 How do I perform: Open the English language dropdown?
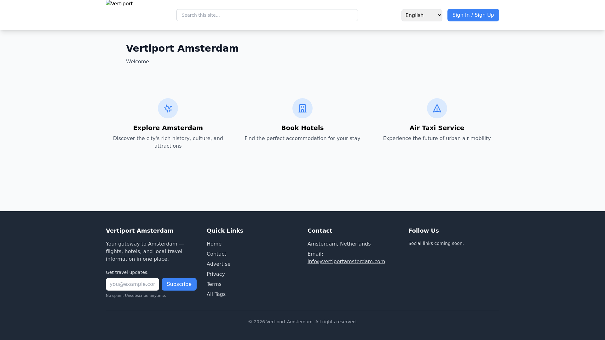pyautogui.click(x=422, y=15)
